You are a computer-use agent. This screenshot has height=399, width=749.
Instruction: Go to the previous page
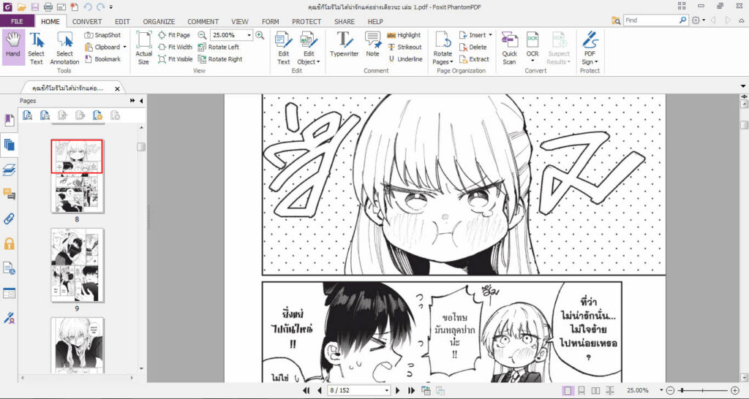319,390
